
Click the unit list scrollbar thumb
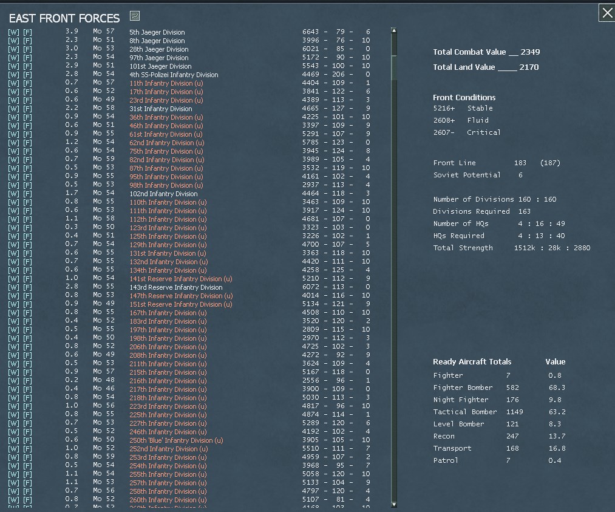pyautogui.click(x=394, y=67)
